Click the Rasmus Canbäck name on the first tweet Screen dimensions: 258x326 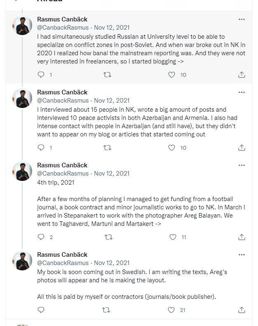[62, 19]
